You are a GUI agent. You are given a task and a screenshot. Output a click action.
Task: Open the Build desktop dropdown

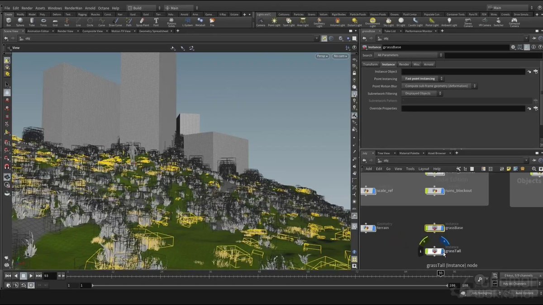pyautogui.click(x=143, y=8)
